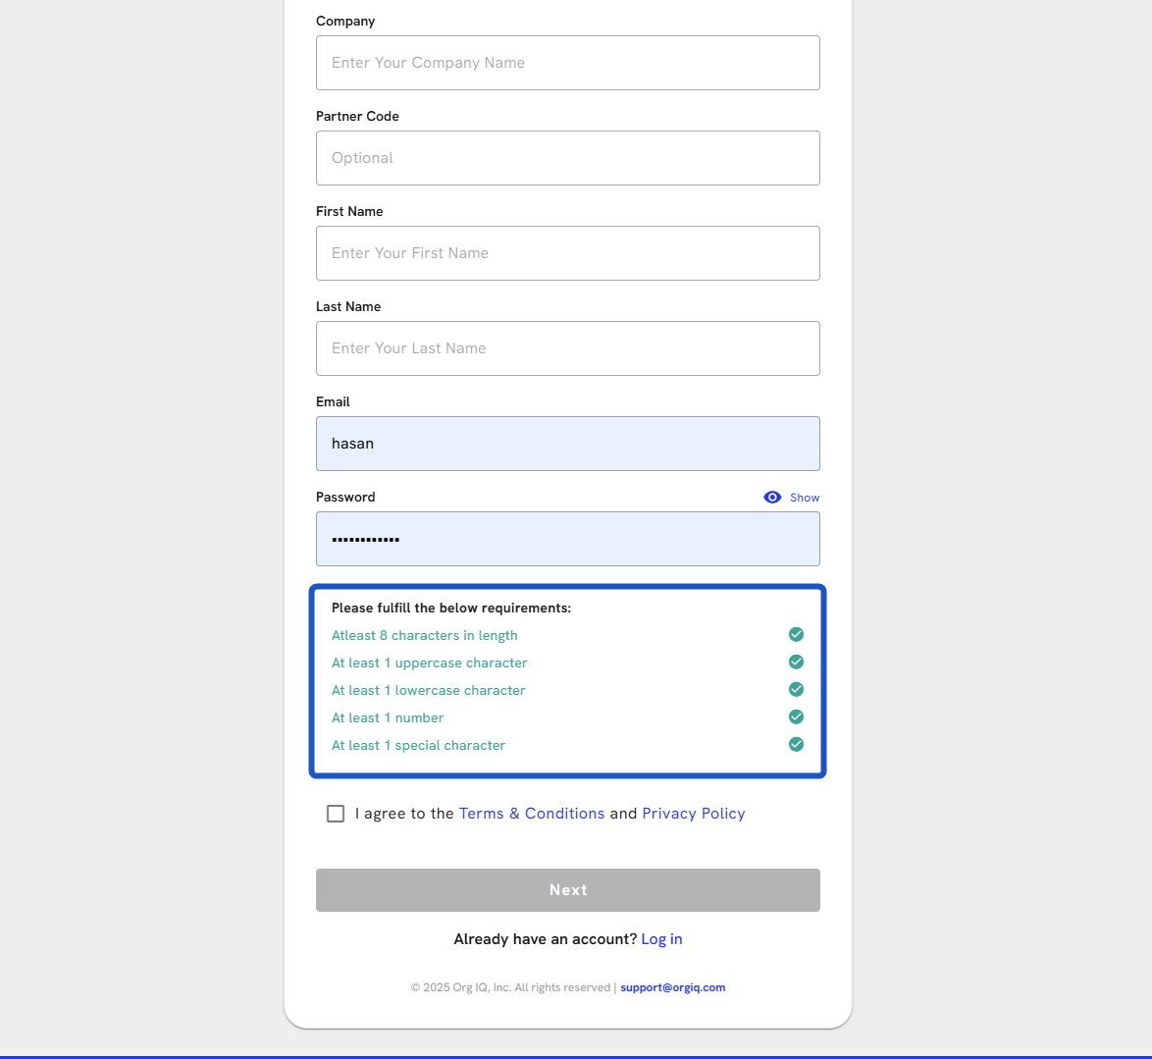
Task: Focus the masked Password input field
Action: (x=567, y=539)
